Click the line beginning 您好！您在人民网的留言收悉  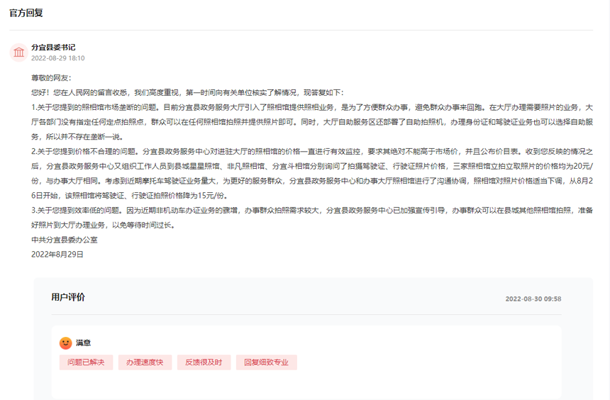187,92
